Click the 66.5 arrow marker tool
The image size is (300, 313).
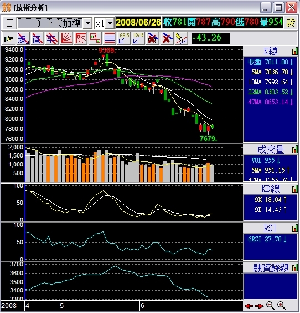coord(123,38)
